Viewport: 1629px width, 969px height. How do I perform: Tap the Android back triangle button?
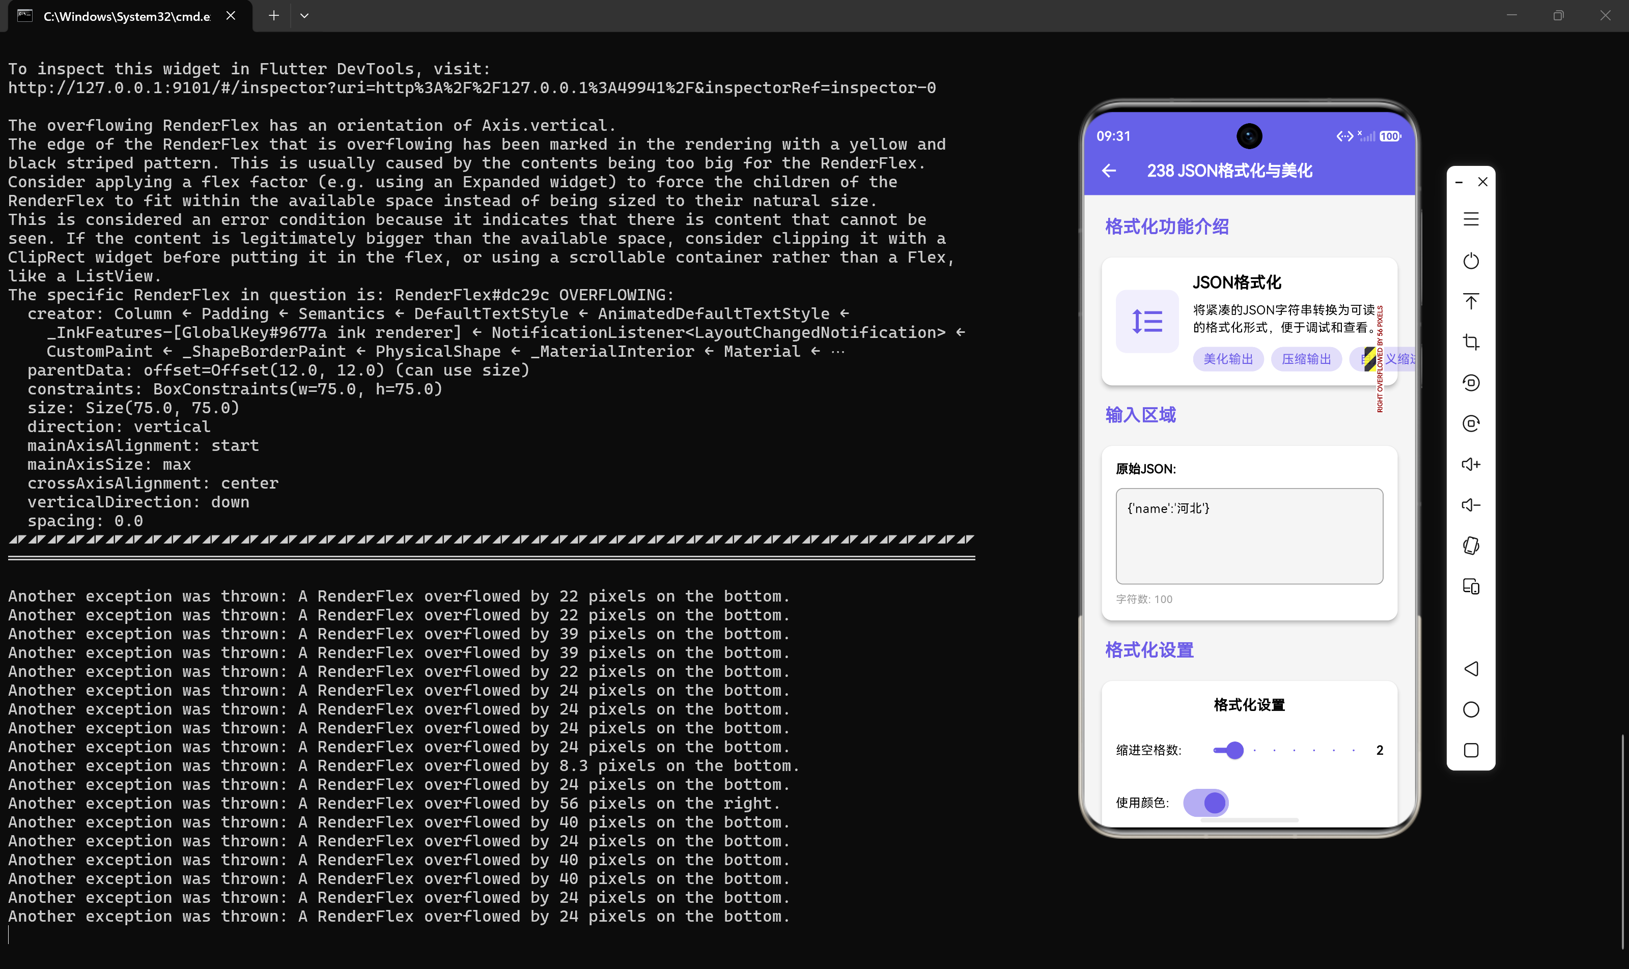pyautogui.click(x=1471, y=669)
